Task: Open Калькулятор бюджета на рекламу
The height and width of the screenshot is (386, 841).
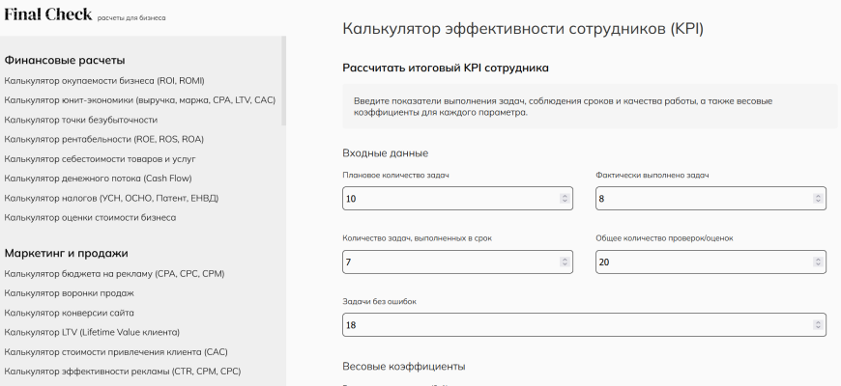Action: pos(114,273)
